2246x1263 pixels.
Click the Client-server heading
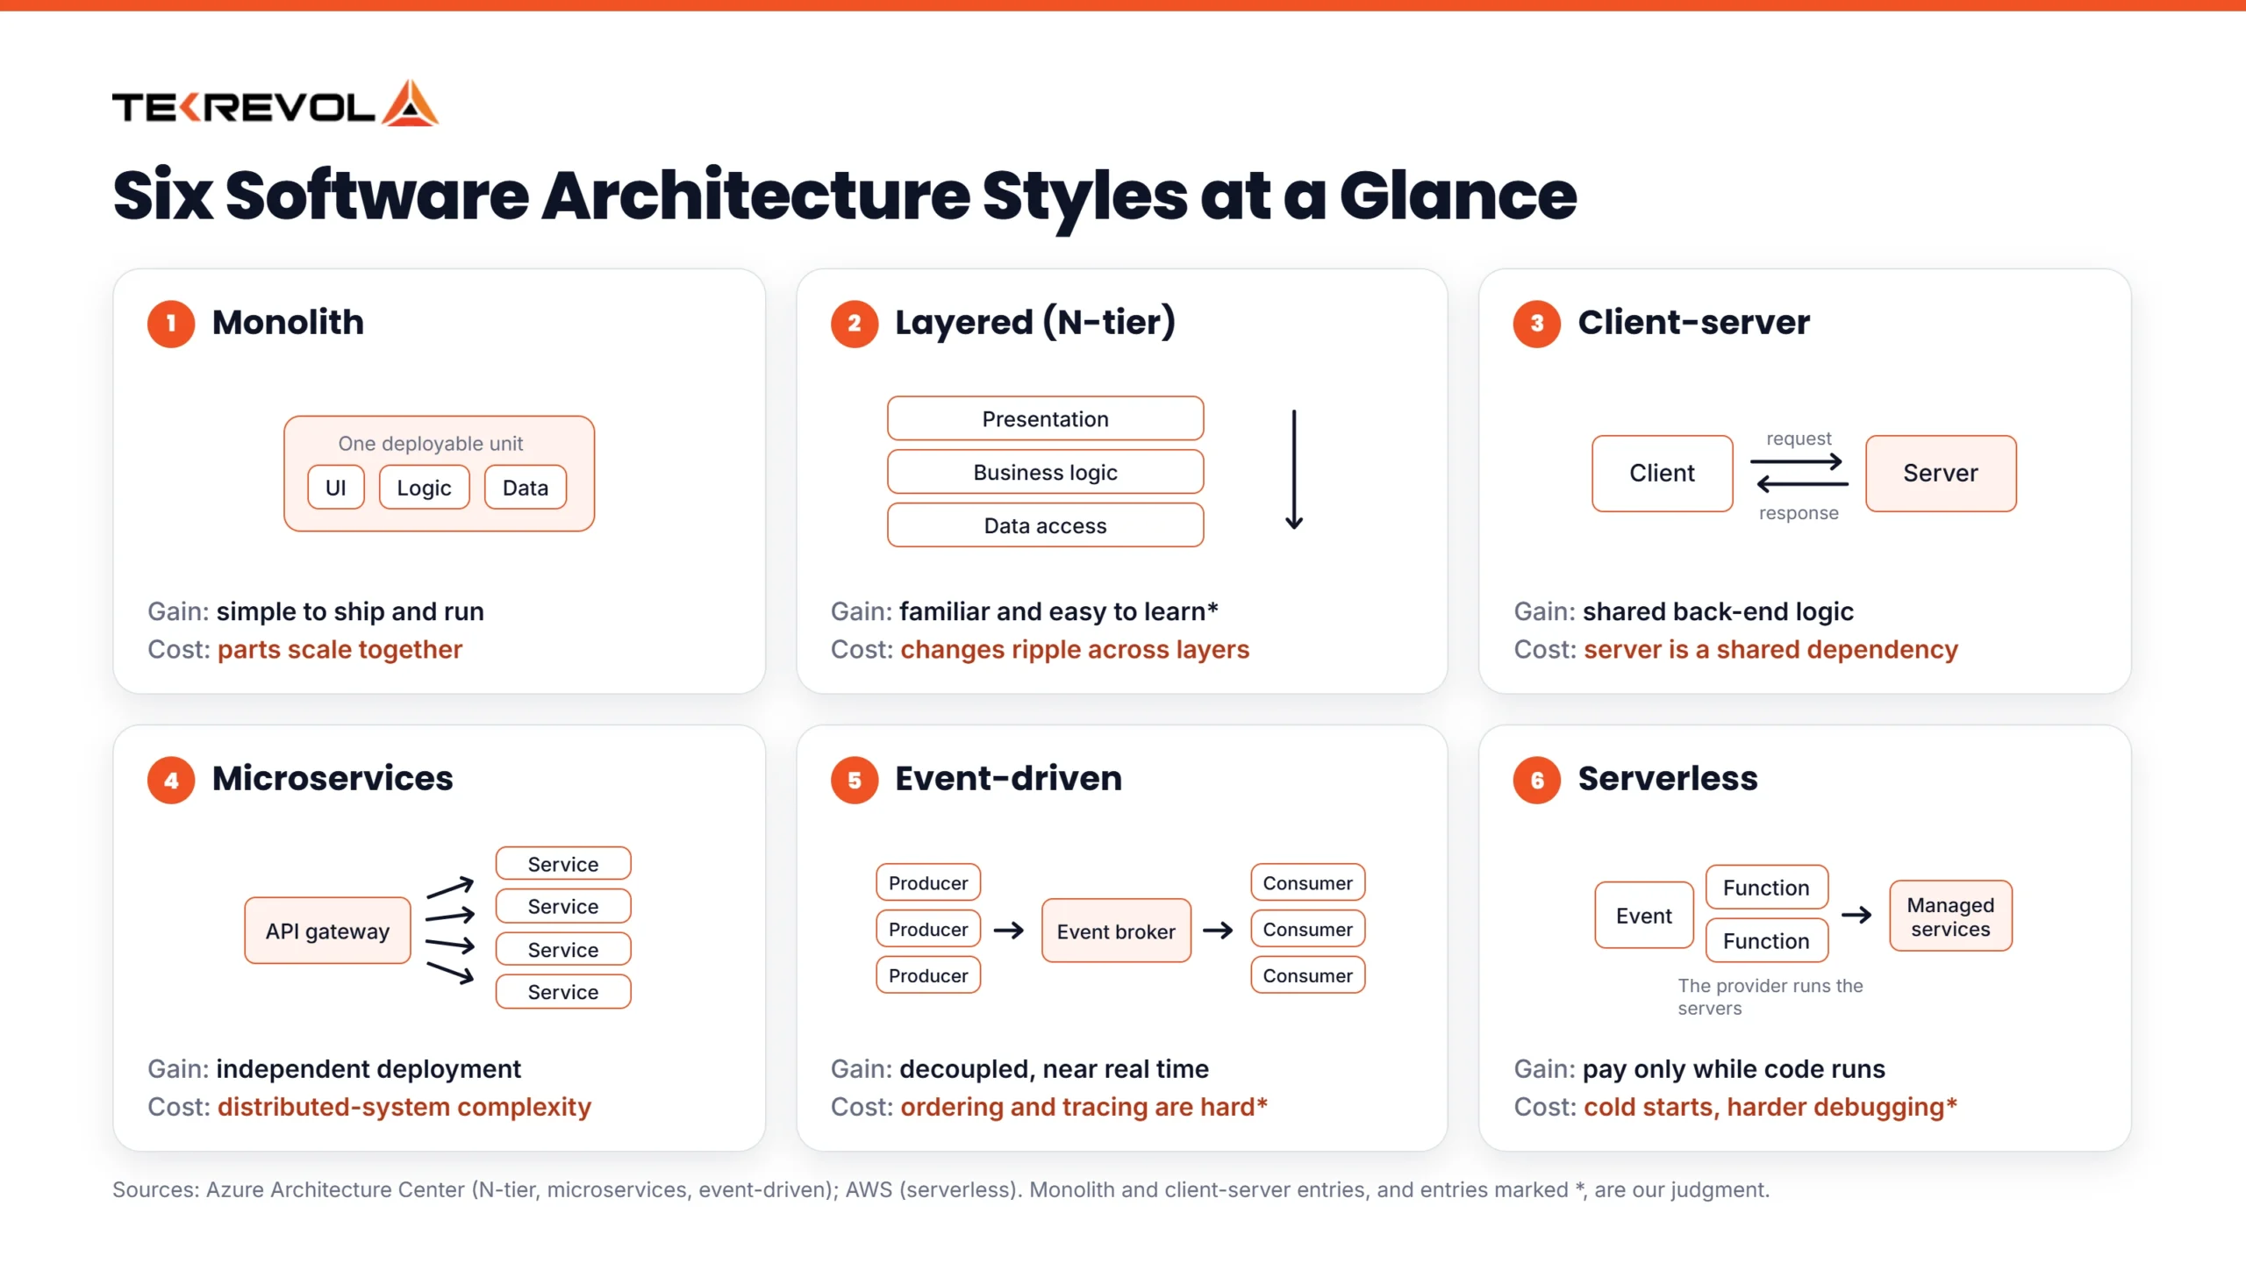pyautogui.click(x=1693, y=322)
